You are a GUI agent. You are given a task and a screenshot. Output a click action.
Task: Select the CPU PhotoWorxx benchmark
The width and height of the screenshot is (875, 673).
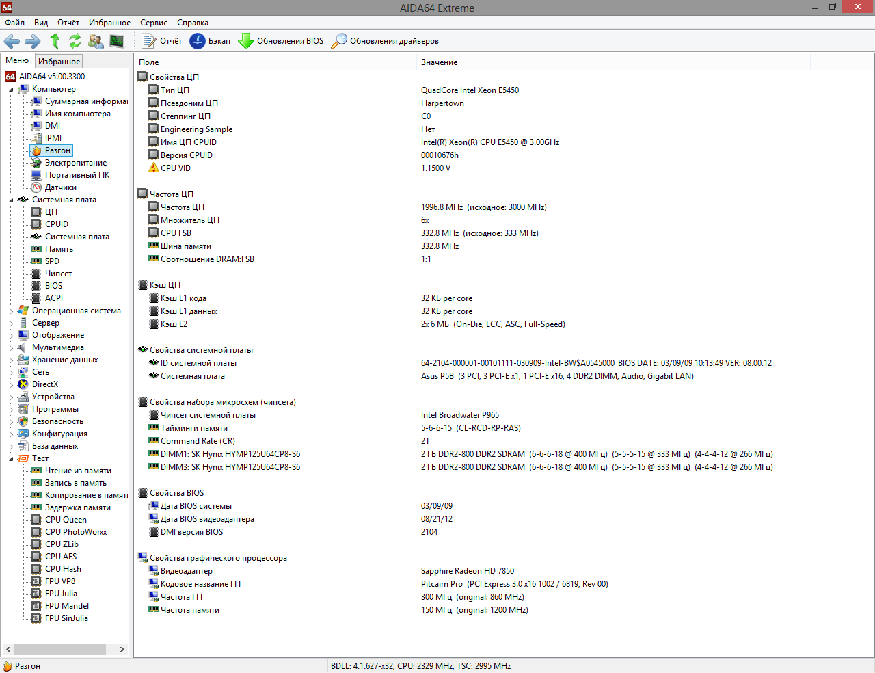[x=76, y=532]
